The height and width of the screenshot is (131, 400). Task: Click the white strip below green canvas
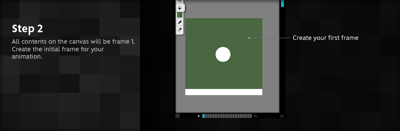tap(224, 92)
